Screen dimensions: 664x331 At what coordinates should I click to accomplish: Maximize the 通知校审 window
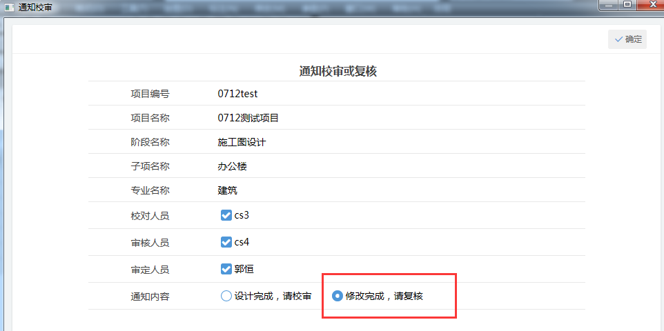click(x=627, y=5)
